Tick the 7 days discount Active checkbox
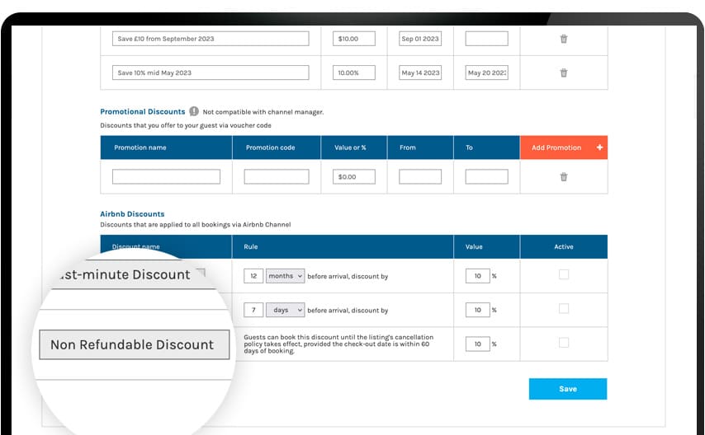Viewport: 705px width, 435px height. (564, 309)
